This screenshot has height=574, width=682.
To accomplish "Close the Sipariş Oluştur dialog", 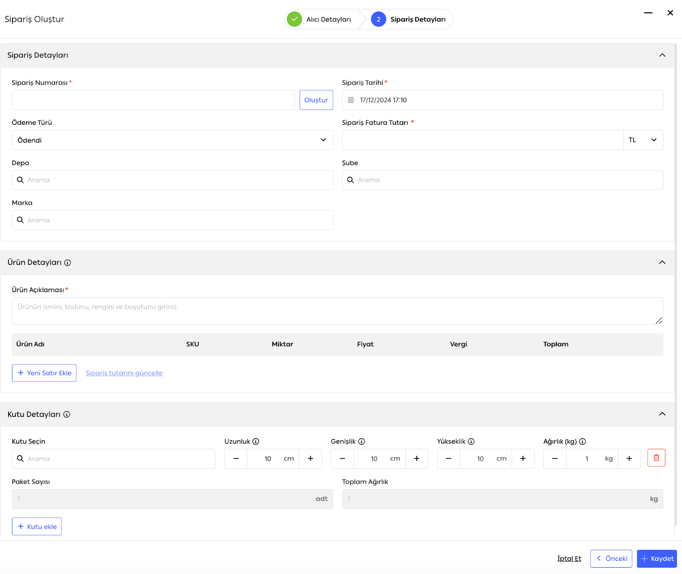I will pyautogui.click(x=670, y=13).
